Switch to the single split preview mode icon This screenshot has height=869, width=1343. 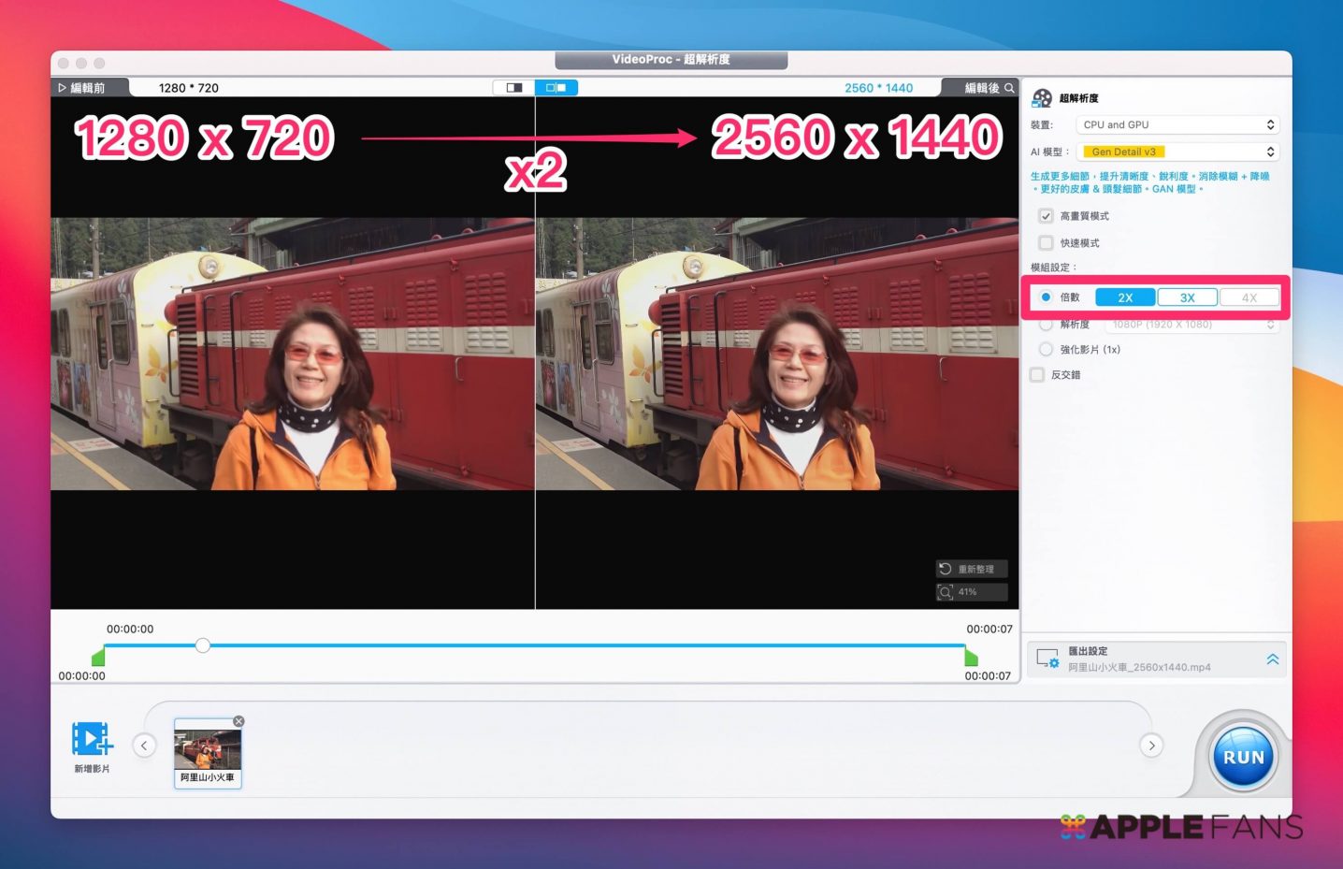click(x=513, y=88)
